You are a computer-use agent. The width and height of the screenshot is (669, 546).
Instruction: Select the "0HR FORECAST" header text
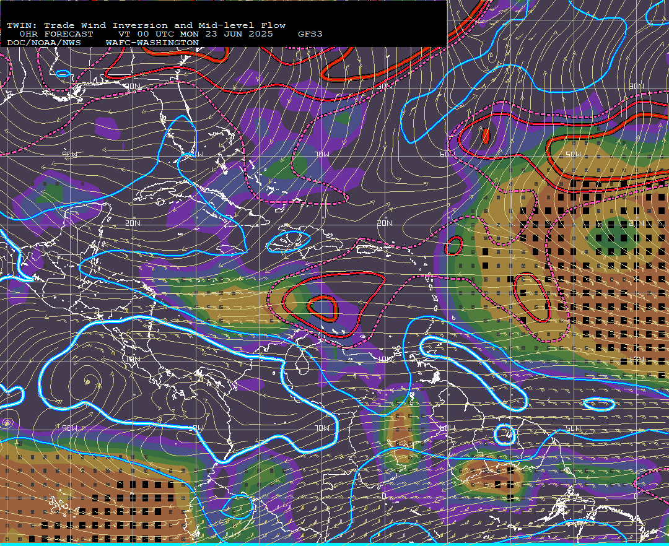[x=56, y=34]
